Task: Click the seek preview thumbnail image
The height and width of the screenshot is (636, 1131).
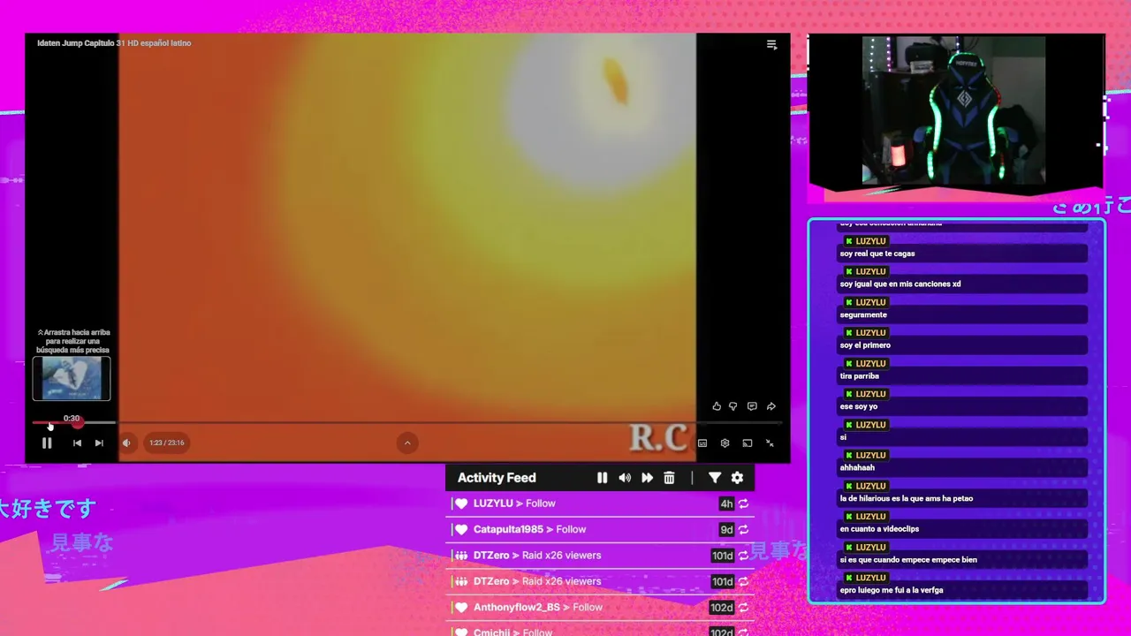Action: [72, 379]
